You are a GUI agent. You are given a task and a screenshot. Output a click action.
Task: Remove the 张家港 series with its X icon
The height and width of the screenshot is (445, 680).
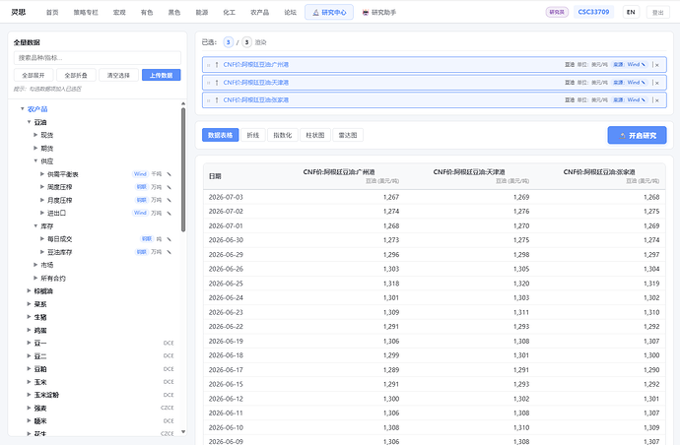pos(657,100)
